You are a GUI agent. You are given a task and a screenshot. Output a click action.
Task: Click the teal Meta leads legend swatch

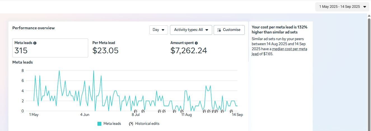click(99, 124)
